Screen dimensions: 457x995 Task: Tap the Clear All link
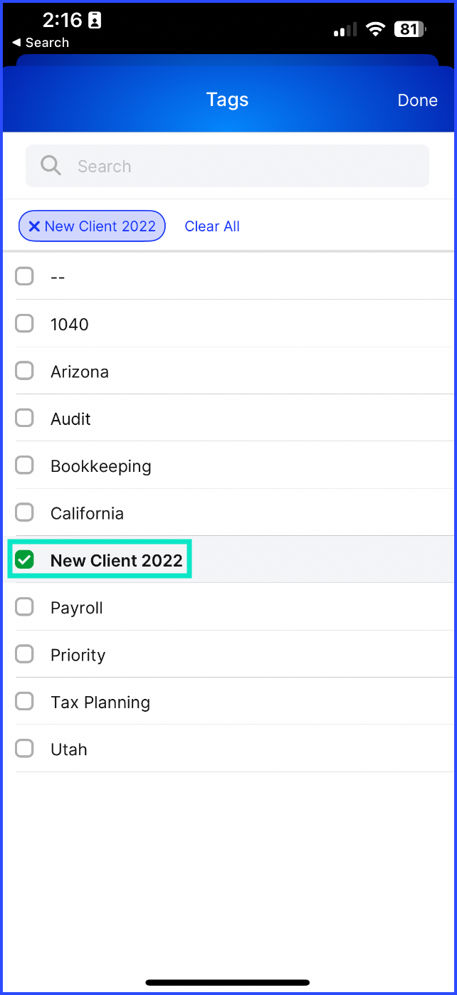(212, 226)
